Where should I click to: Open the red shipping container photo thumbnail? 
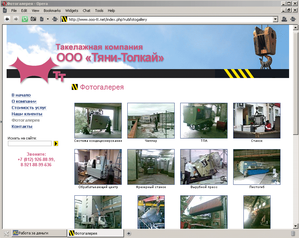(x=204, y=212)
